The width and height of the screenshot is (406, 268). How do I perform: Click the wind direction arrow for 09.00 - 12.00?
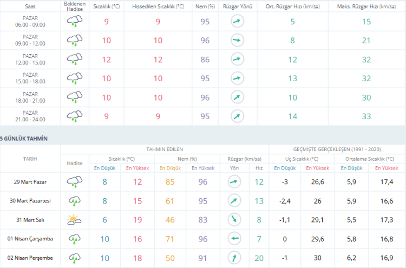(237, 41)
